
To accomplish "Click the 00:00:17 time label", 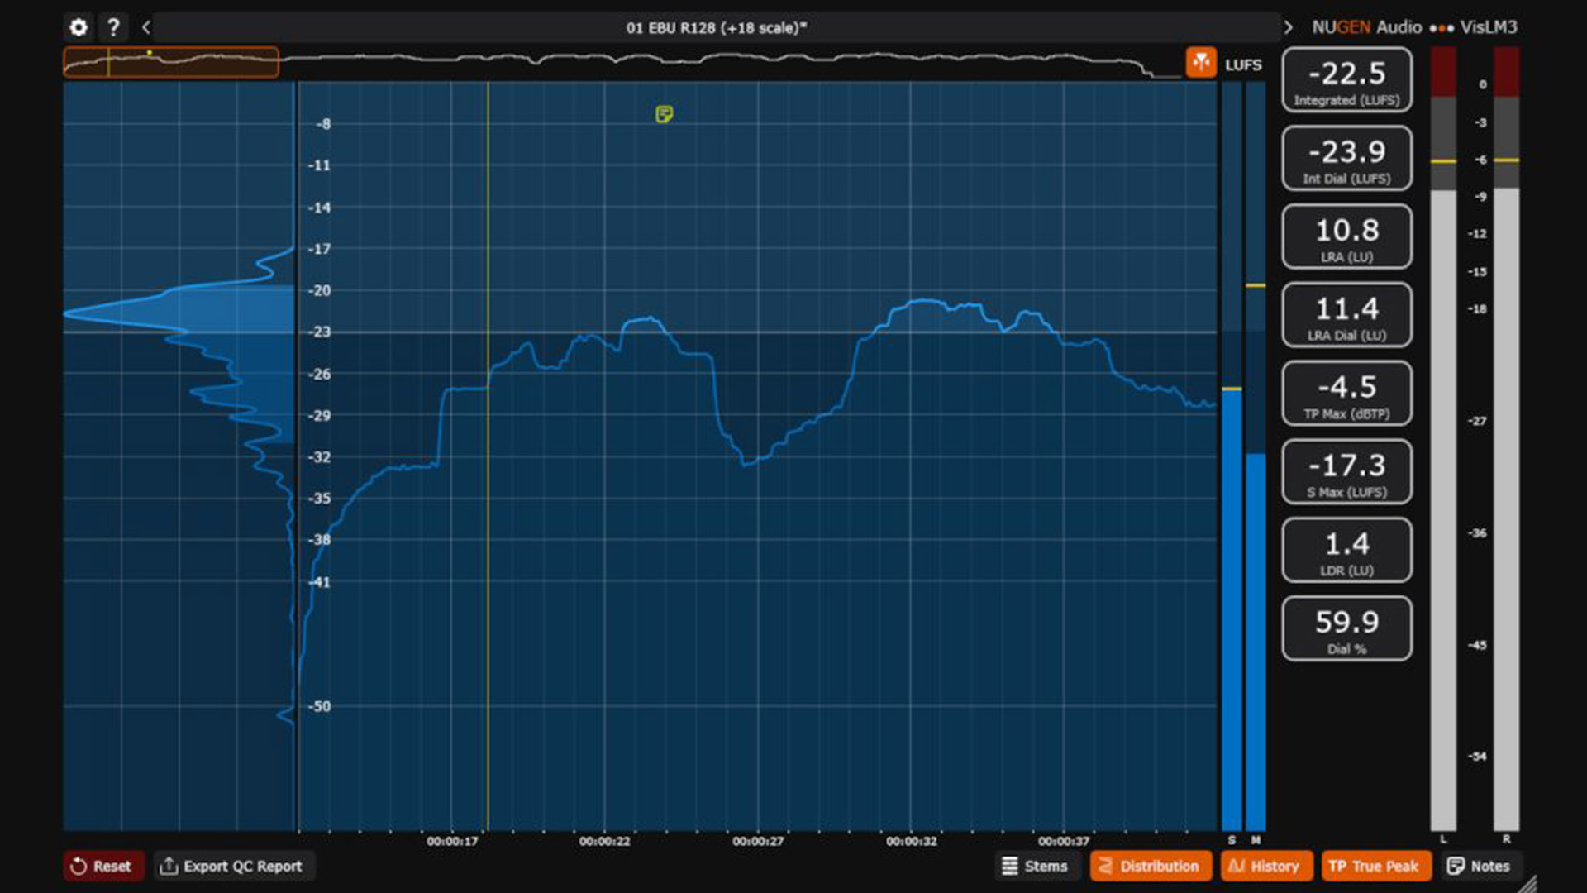I will coord(452,841).
